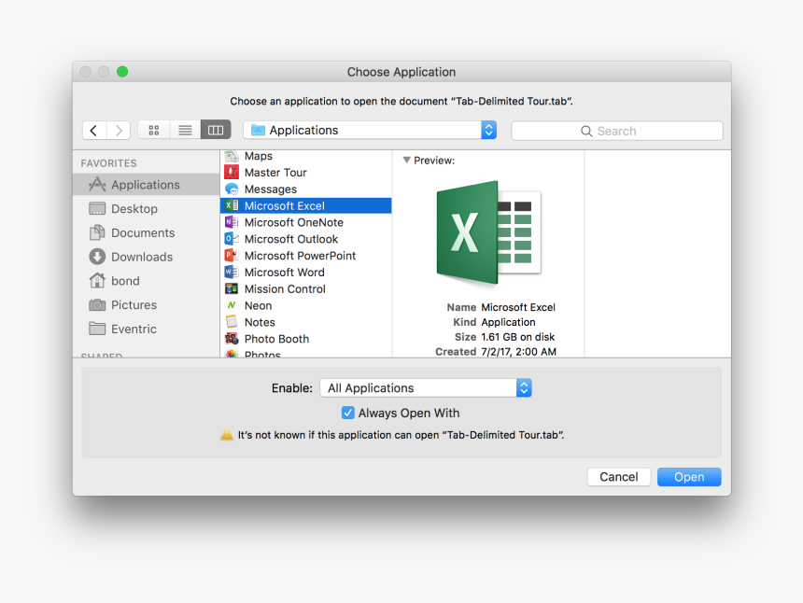
Task: Select Photo Booth in the list
Action: coord(305,339)
